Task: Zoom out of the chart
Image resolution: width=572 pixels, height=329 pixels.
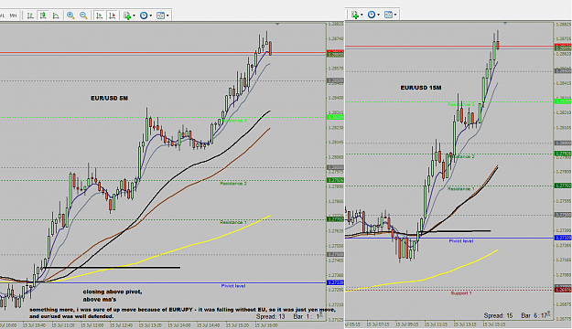Action: click(83, 16)
